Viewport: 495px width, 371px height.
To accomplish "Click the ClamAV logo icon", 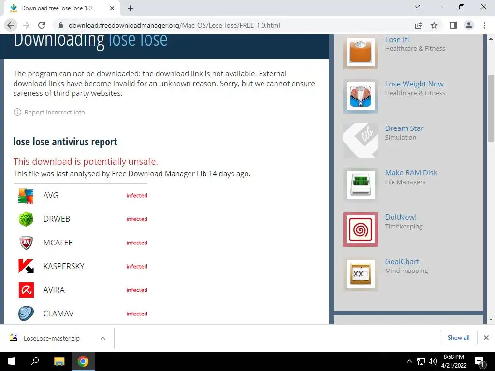I will [x=26, y=314].
